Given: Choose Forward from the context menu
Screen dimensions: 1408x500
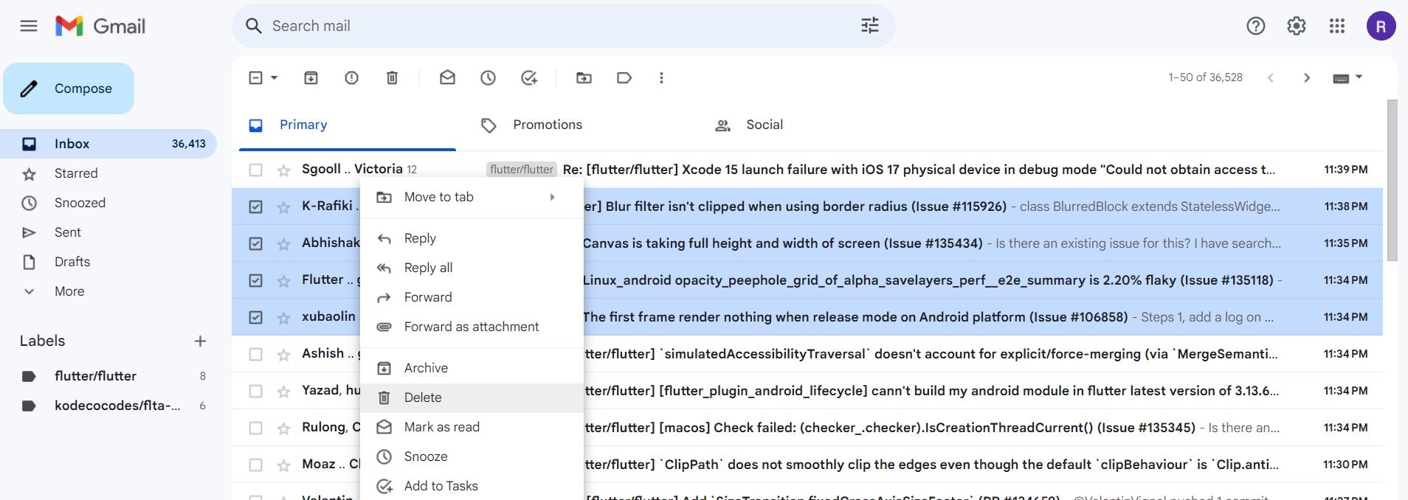Looking at the screenshot, I should click(x=472, y=297).
